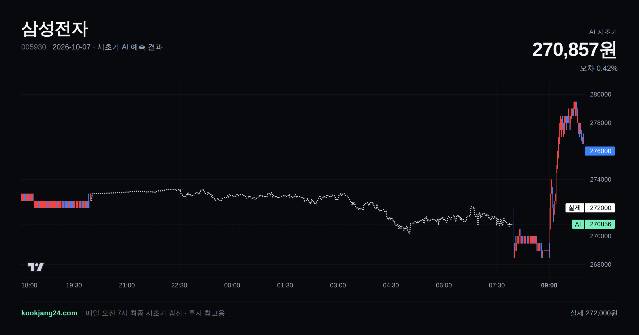Open the kookjang24.com link
The image size is (639, 335).
(49, 313)
